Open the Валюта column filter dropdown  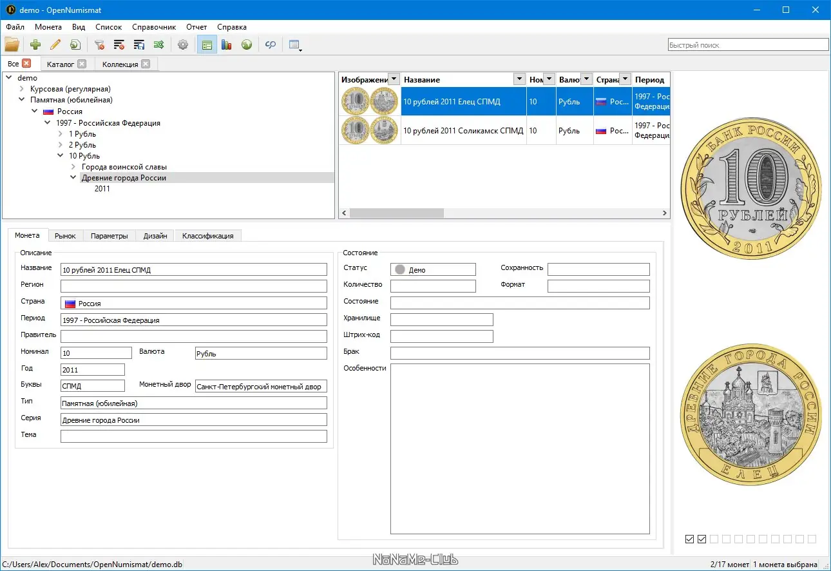coord(586,79)
